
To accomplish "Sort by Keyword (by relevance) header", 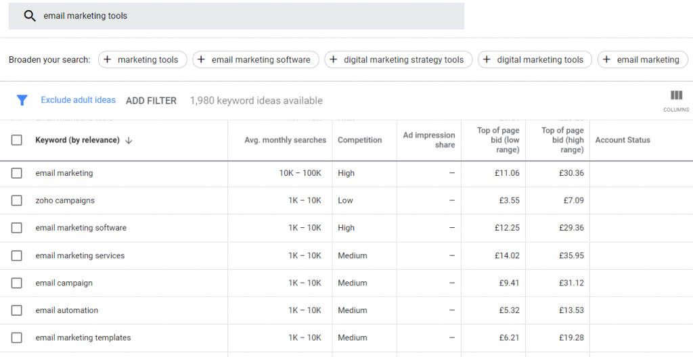I will 77,140.
